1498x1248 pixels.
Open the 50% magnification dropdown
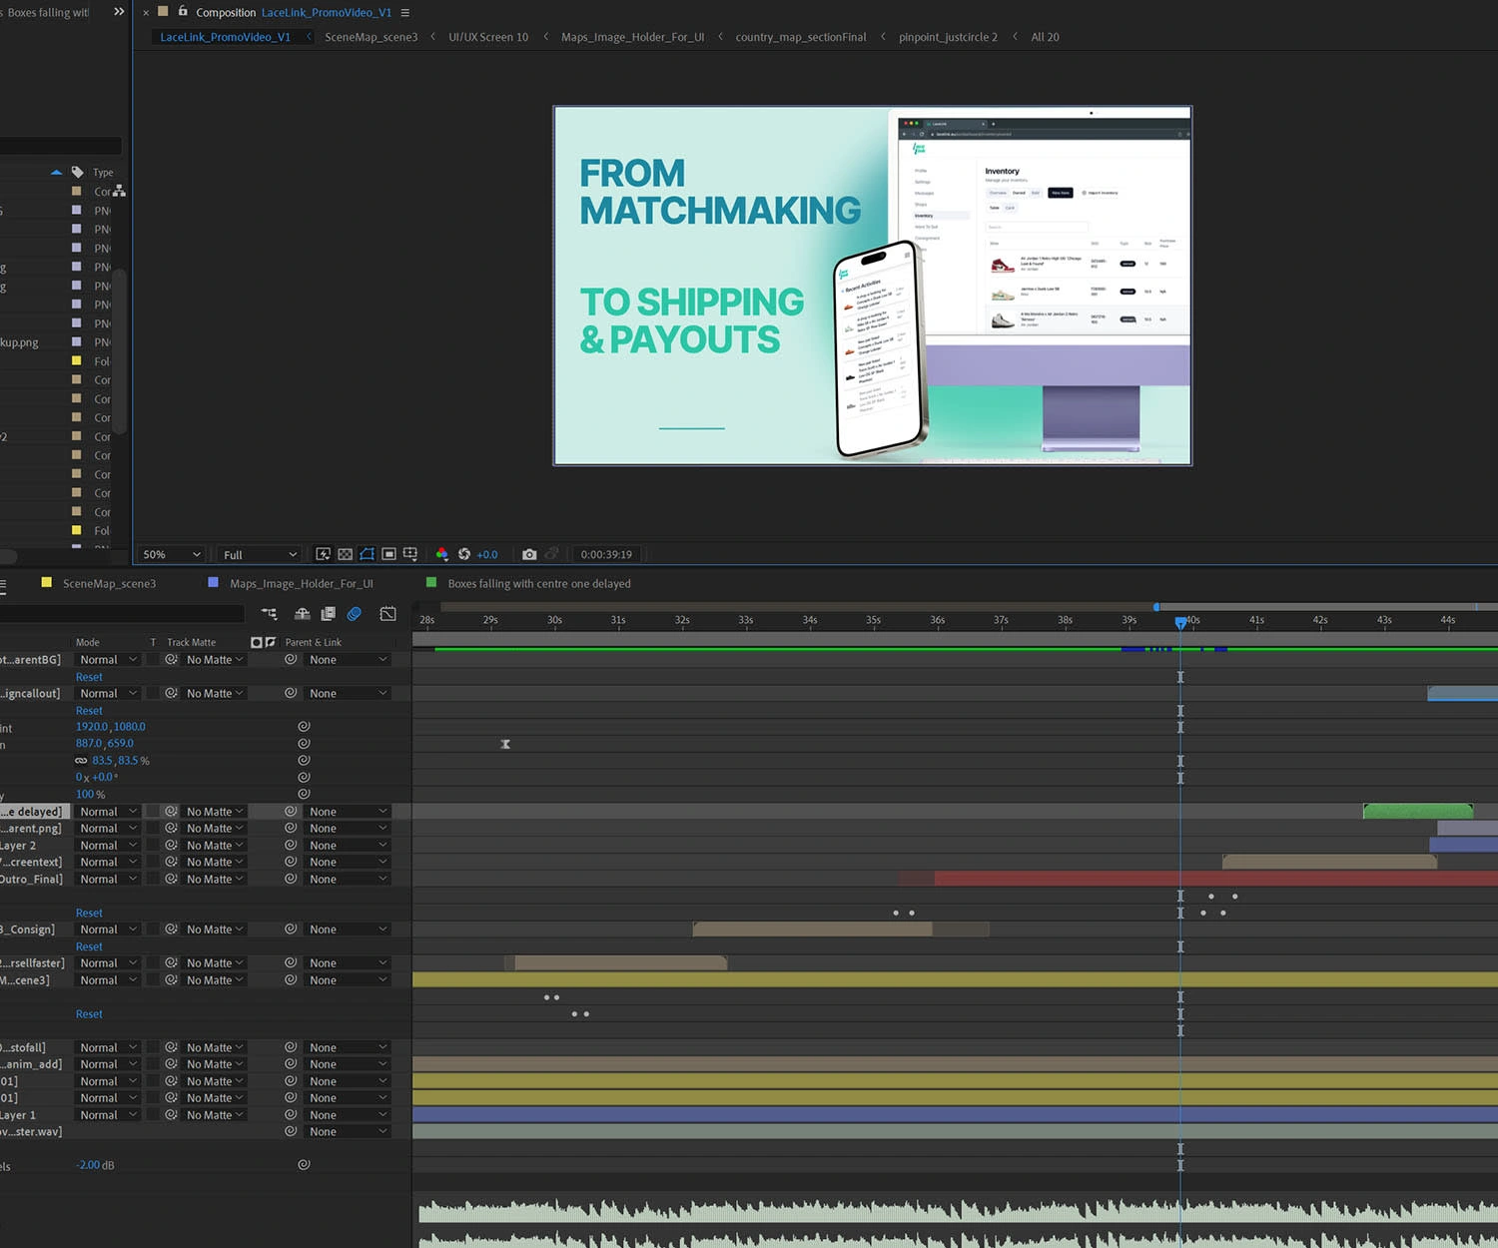[x=172, y=555]
